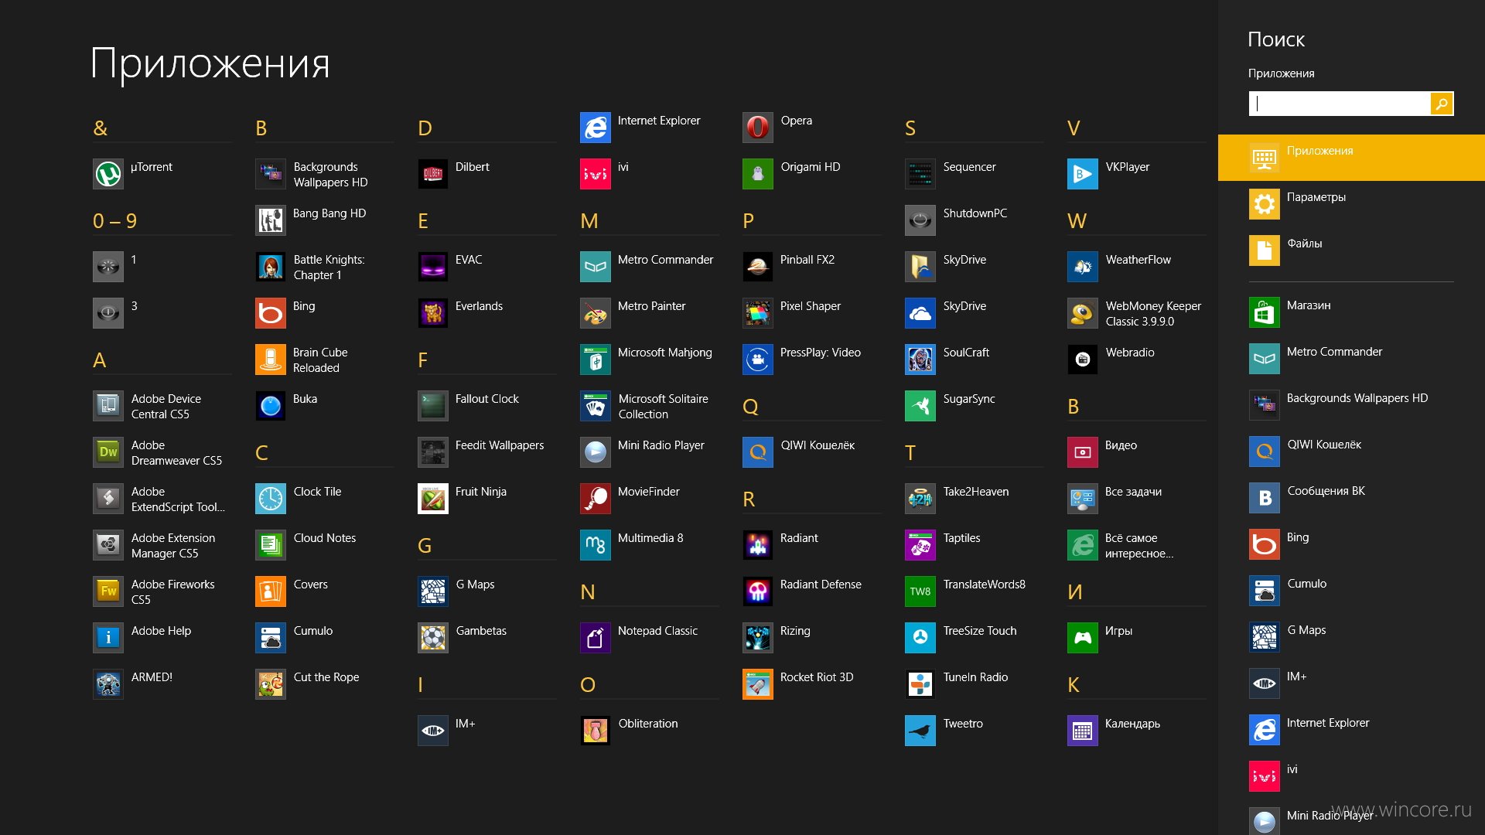Choose Metro Commander in search sidebar
The height and width of the screenshot is (835, 1485).
coord(1351,359)
